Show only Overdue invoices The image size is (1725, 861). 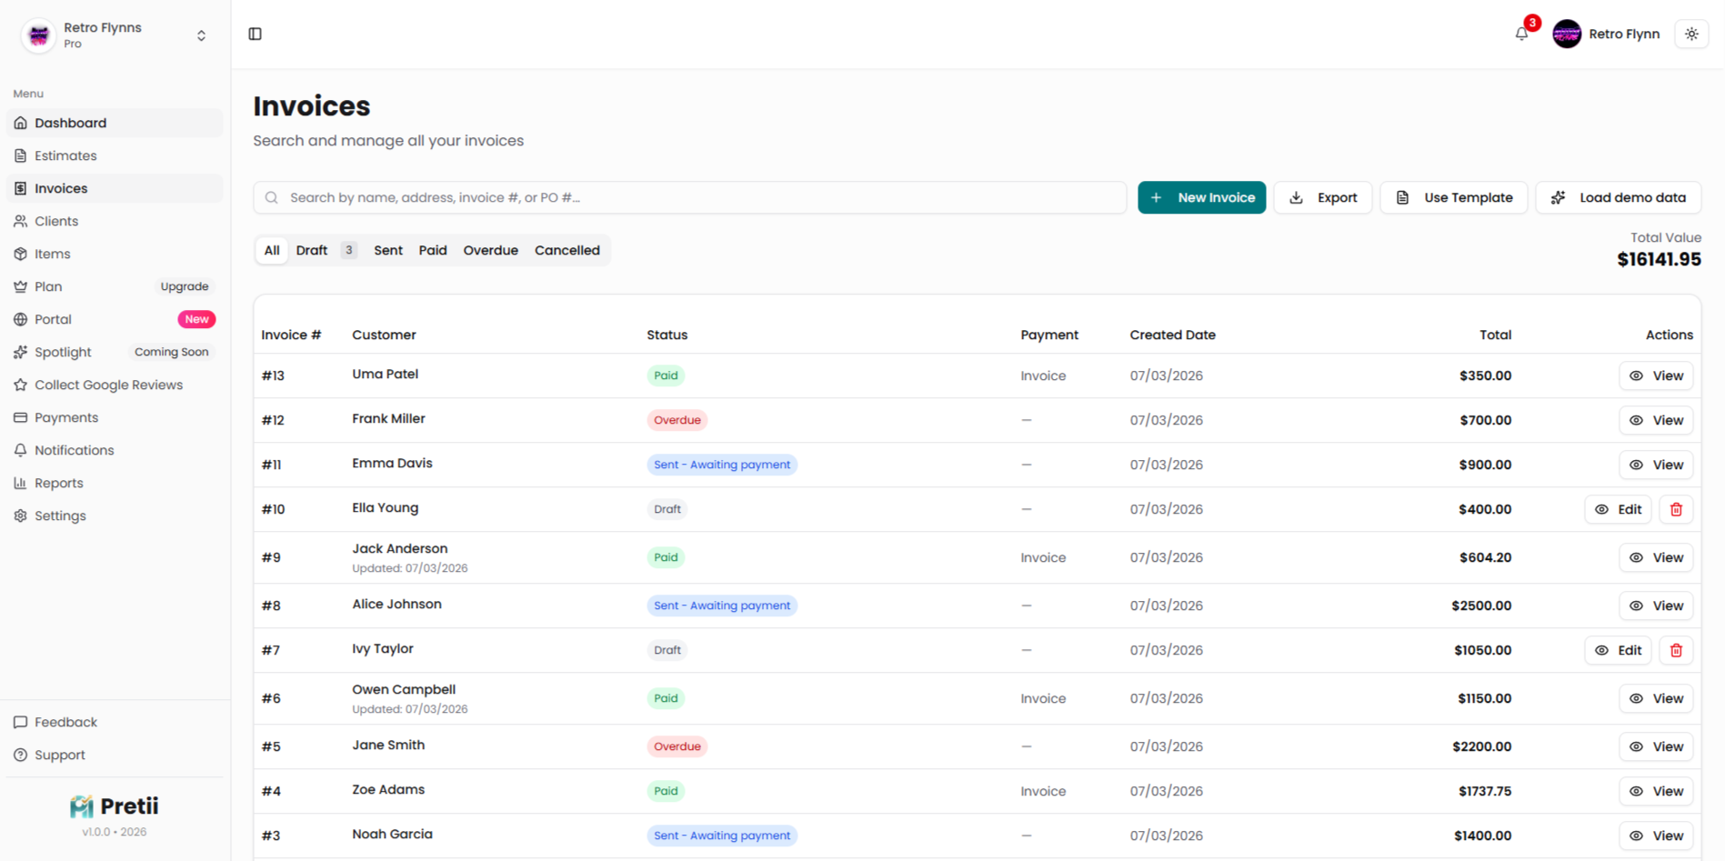coord(490,250)
